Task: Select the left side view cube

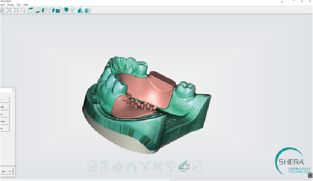Action: coord(45,10)
